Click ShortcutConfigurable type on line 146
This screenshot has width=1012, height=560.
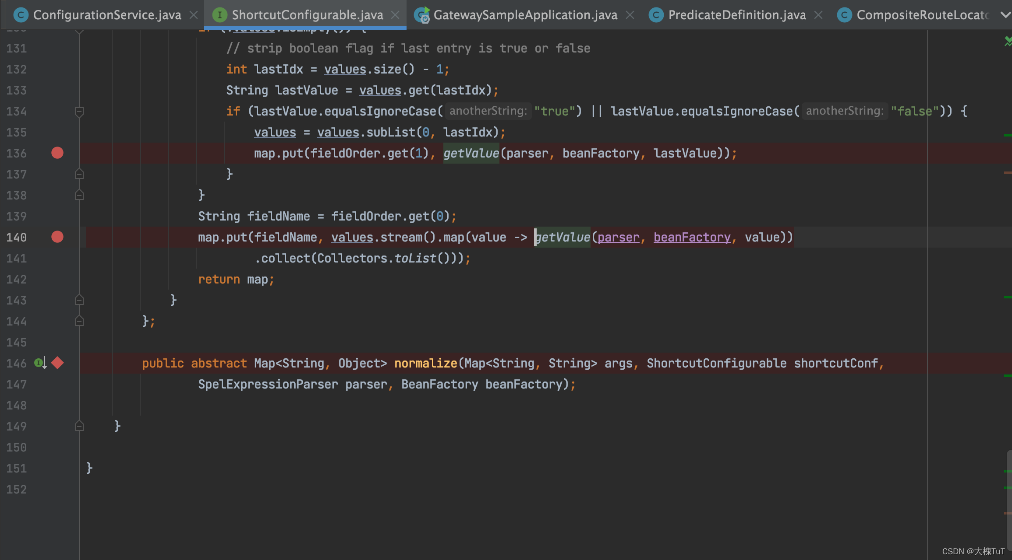(717, 363)
